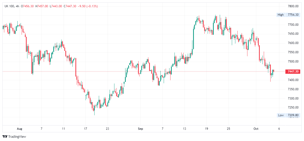Screen dimensions: 304x141
Task: Click the Low label tag
Action: pyautogui.click(x=281, y=115)
